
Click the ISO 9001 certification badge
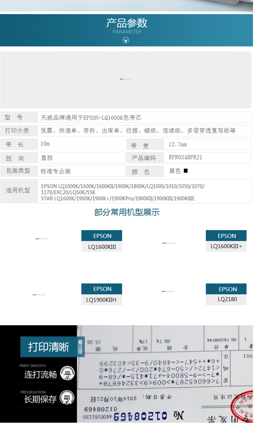pyautogui.click(x=67, y=398)
